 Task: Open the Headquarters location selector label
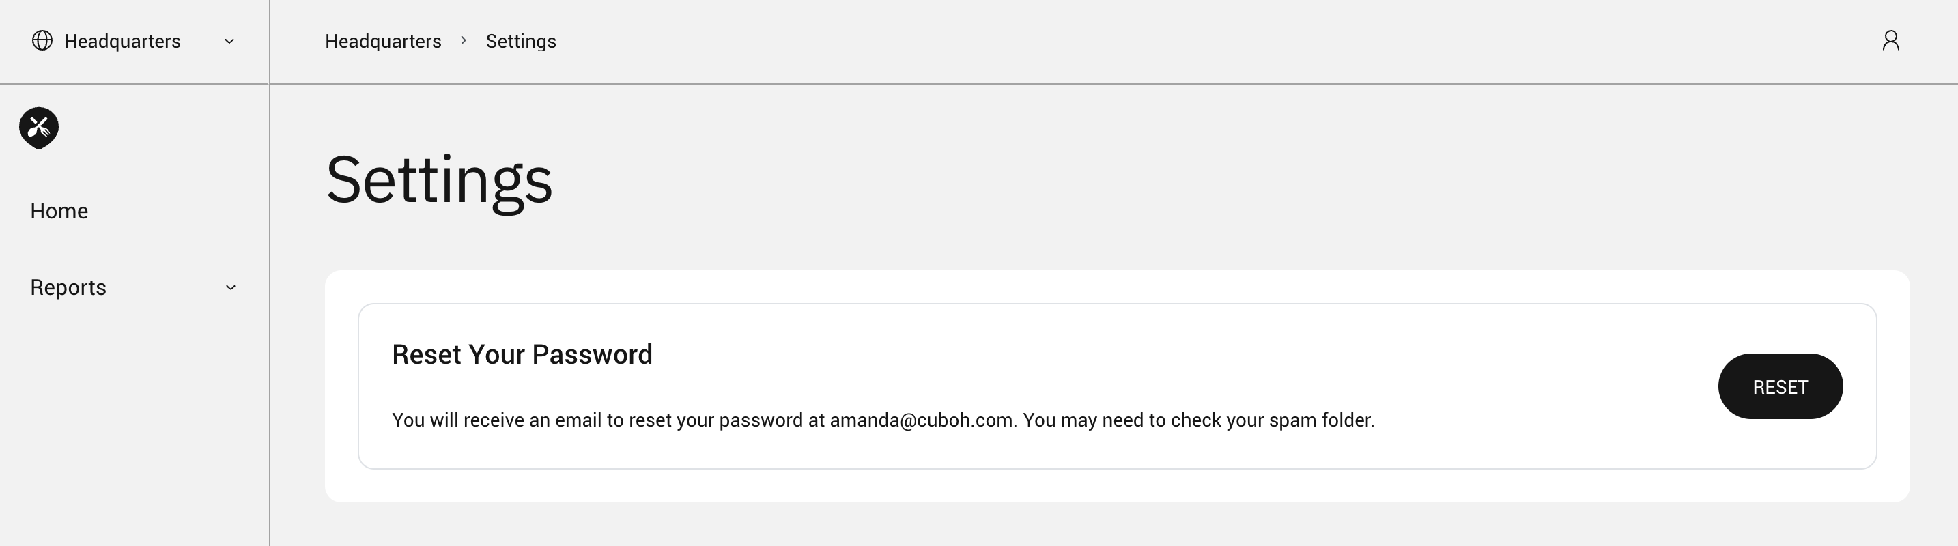[x=122, y=41]
